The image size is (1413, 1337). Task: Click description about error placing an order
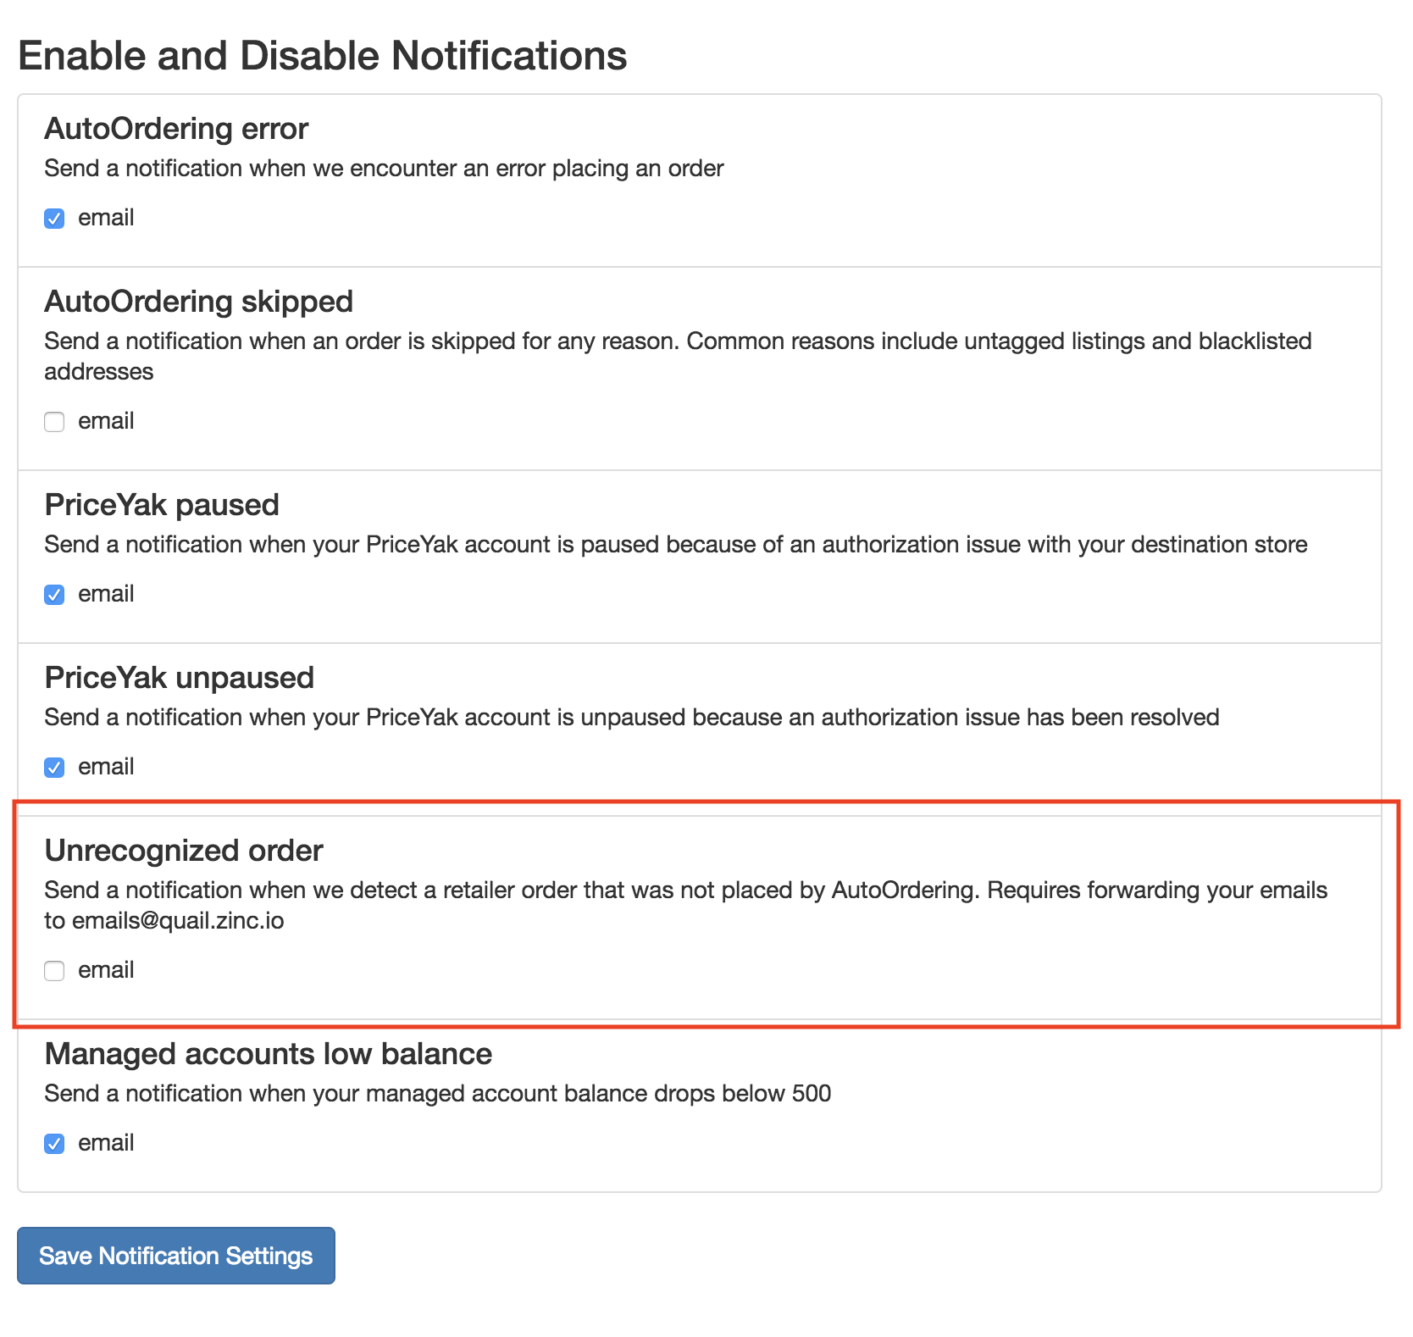[x=384, y=169]
